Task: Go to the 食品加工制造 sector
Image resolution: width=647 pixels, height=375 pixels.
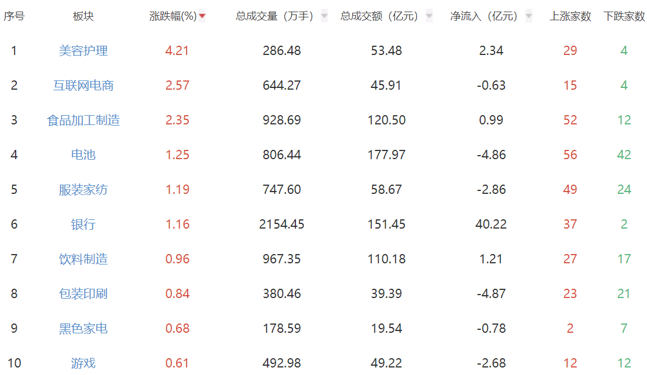Action: pyautogui.click(x=83, y=120)
